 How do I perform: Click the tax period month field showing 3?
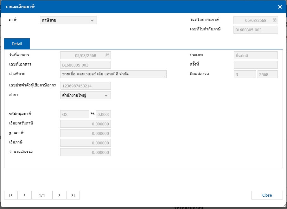pyautogui.click(x=244, y=74)
